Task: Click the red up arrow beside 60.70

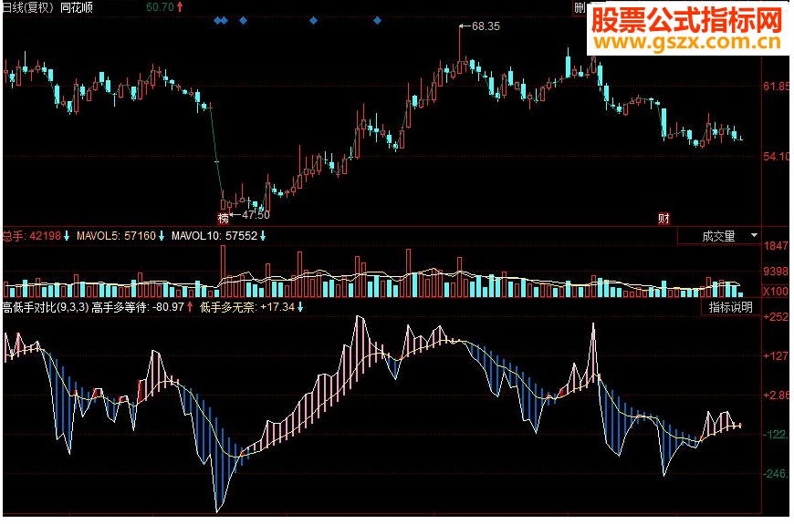Action: point(180,7)
